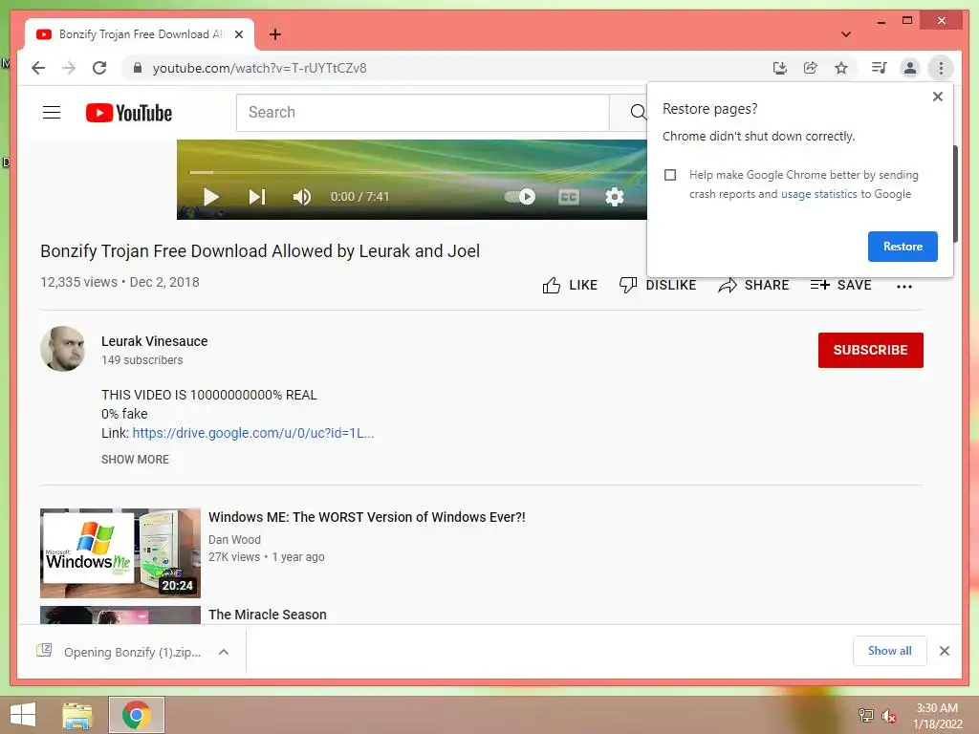The width and height of the screenshot is (979, 734).
Task: Click the page vertical scrollbar
Action: (955, 193)
